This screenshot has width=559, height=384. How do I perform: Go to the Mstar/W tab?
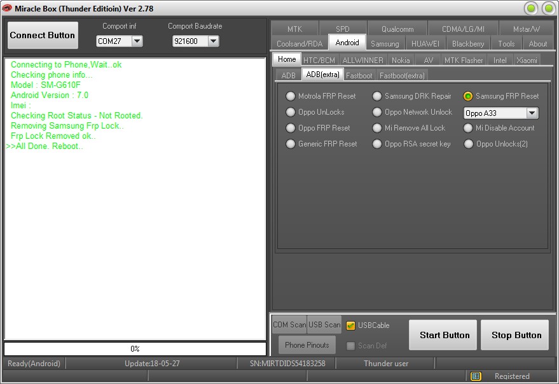pyautogui.click(x=526, y=29)
